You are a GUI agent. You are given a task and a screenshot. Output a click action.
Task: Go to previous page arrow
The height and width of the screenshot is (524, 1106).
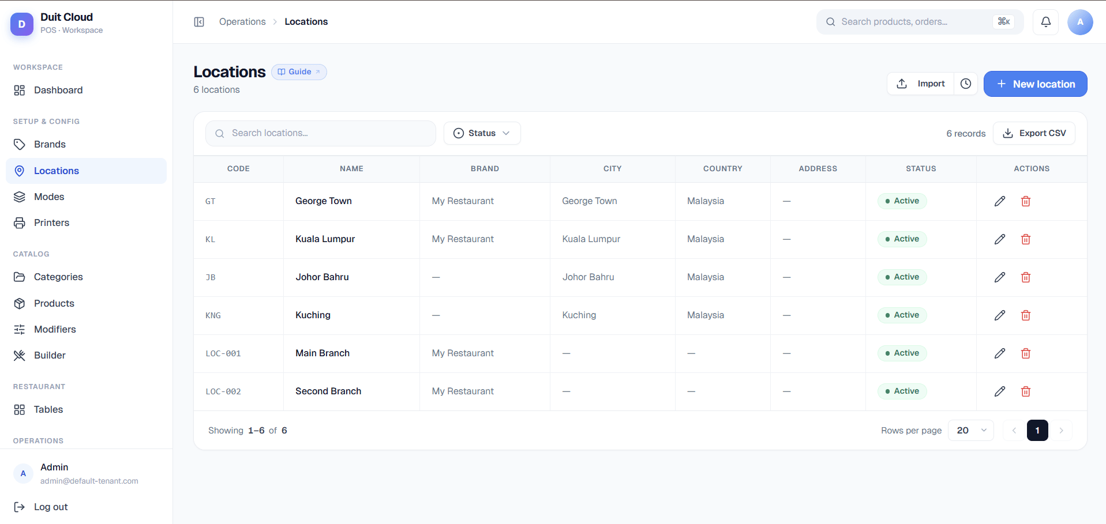pyautogui.click(x=1014, y=431)
